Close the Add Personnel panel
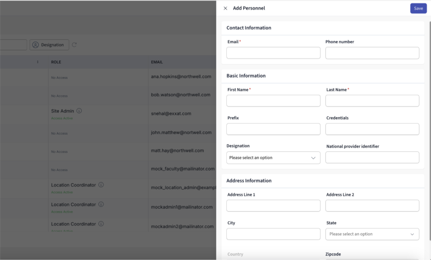The height and width of the screenshot is (260, 431). pyautogui.click(x=225, y=8)
